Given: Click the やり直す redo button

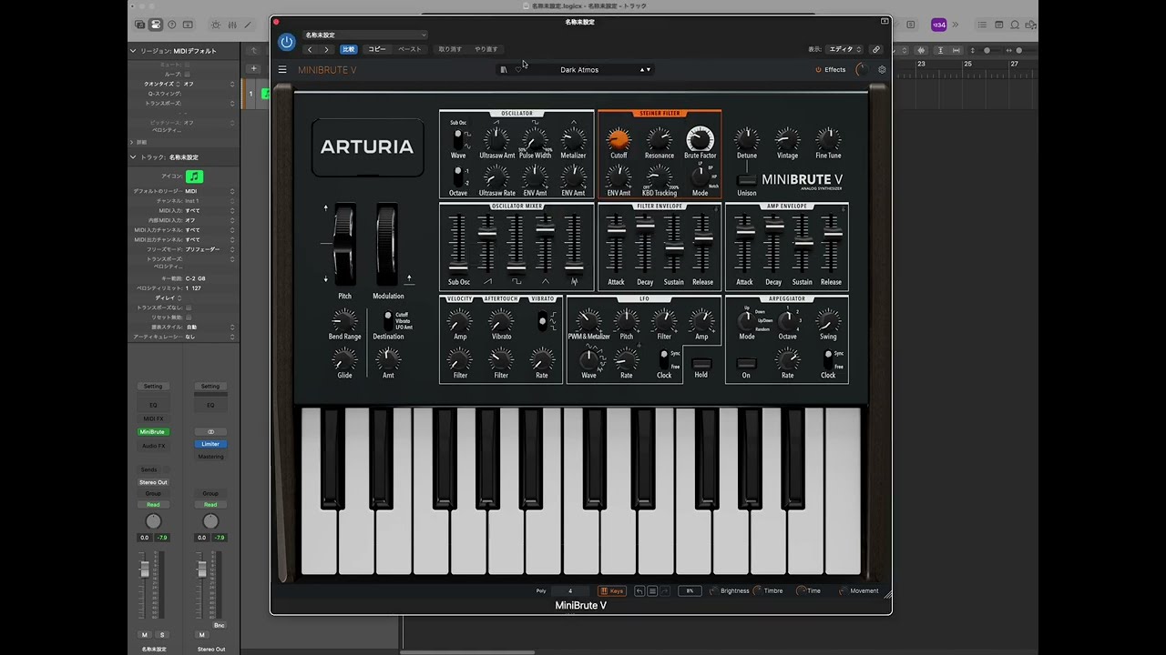Looking at the screenshot, I should (x=486, y=49).
